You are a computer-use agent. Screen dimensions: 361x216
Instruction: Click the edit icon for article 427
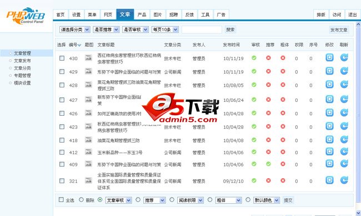tap(329, 99)
